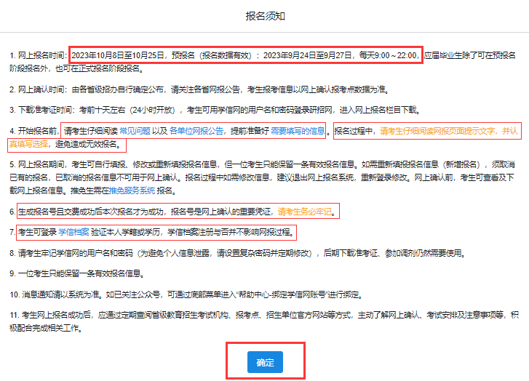Click item 3 下载准考证时间 paragraph
Screen dimensions: 529x381
click(218, 110)
